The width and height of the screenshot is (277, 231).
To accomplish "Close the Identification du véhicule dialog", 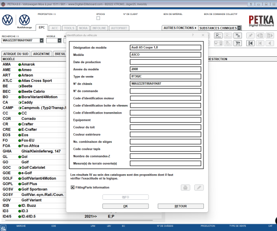I will click(x=203, y=35).
